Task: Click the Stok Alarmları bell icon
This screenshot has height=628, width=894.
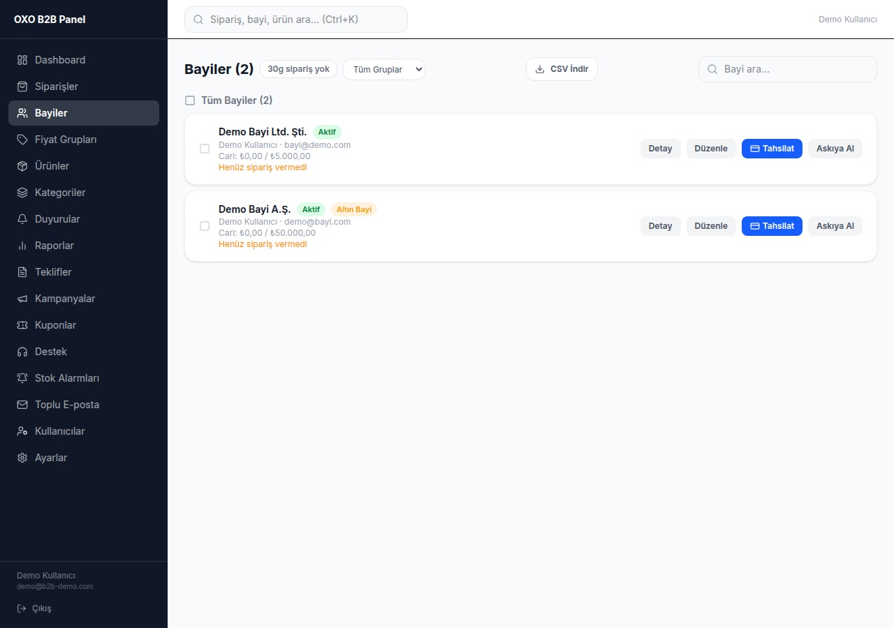Action: 22,378
